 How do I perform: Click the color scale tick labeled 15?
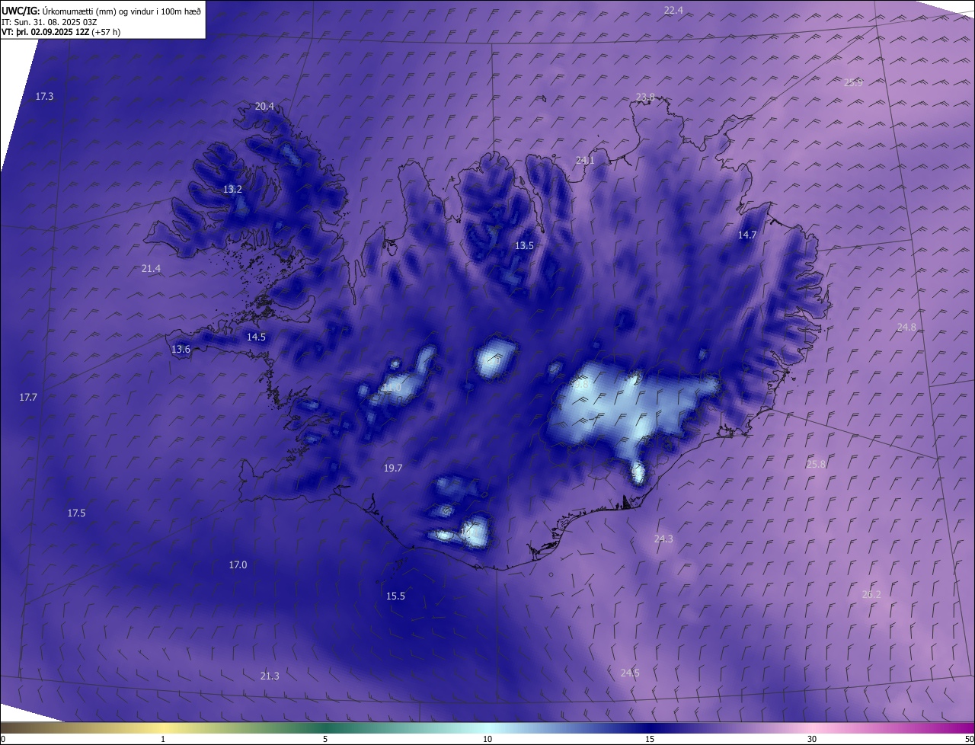[650, 739]
